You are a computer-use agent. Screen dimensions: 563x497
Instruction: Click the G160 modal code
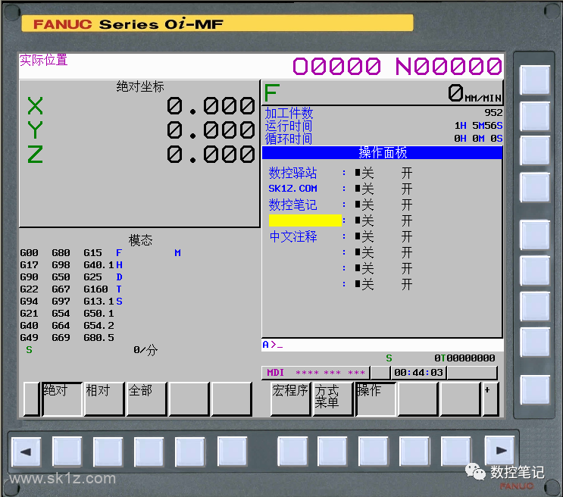(x=96, y=289)
